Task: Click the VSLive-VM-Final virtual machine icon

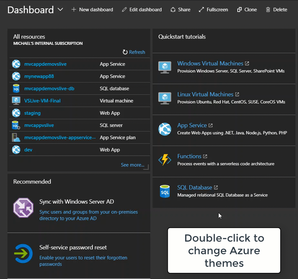Action: point(16,101)
